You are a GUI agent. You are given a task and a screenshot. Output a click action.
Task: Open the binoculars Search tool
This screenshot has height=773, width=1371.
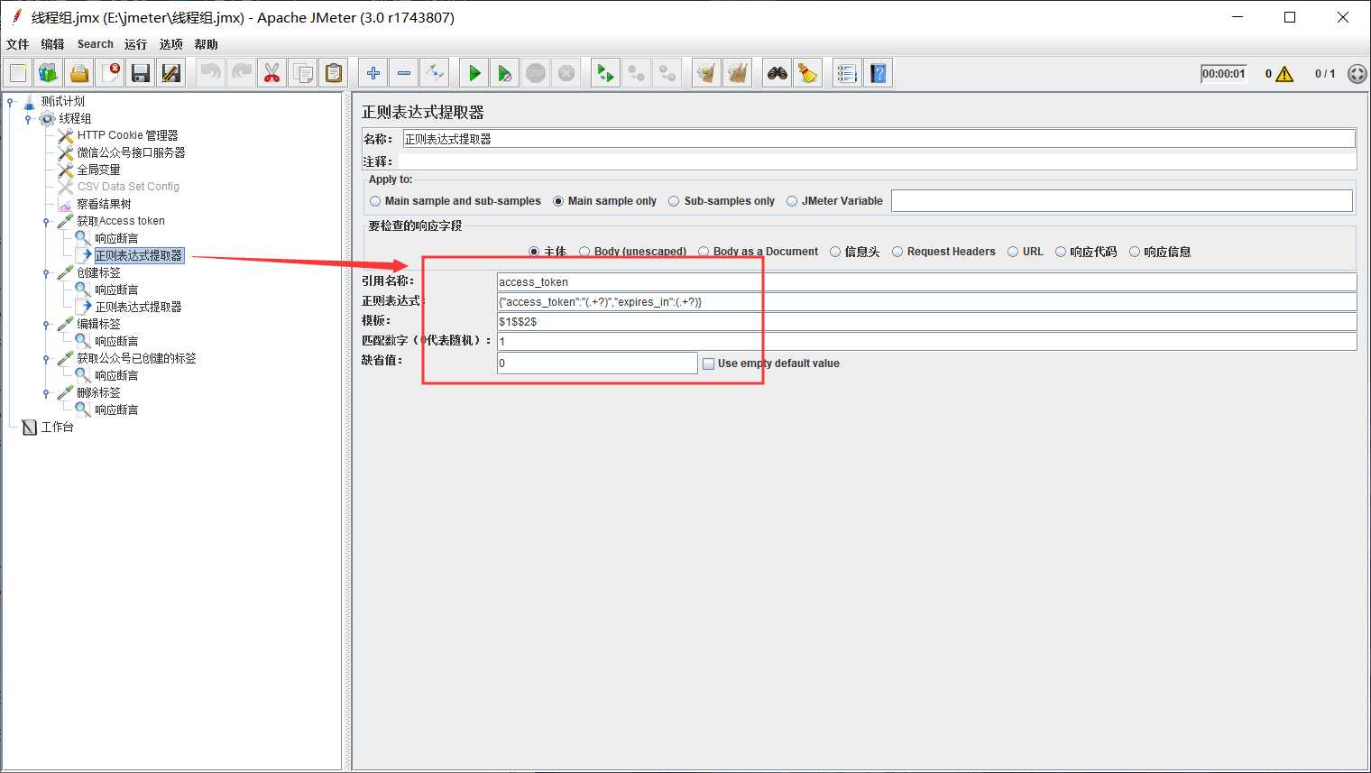point(777,73)
